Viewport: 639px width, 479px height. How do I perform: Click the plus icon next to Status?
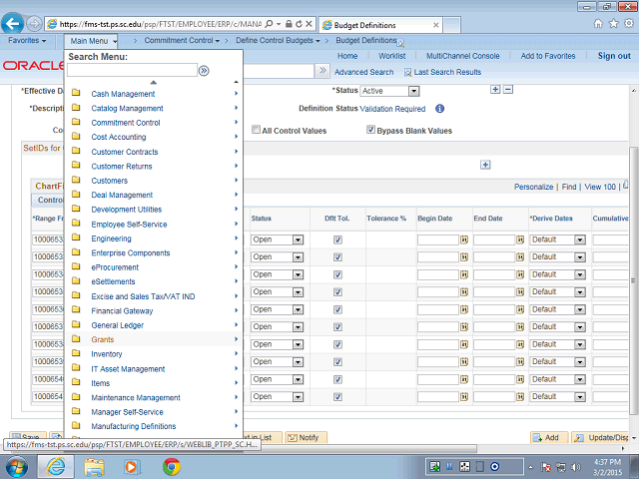tap(495, 91)
